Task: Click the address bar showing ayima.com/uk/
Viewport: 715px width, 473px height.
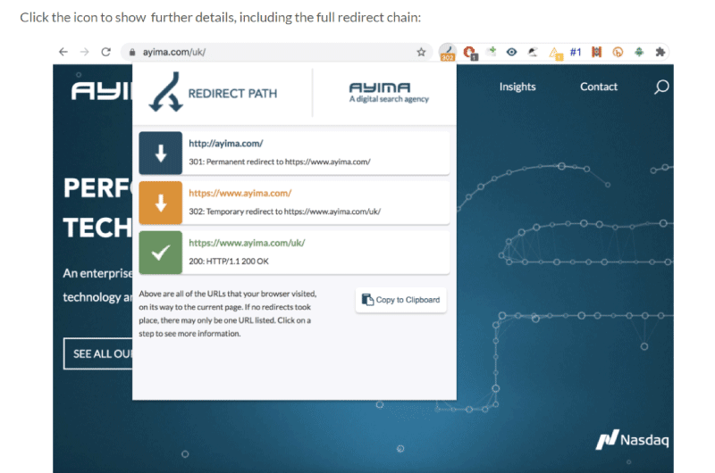Action: tap(276, 52)
